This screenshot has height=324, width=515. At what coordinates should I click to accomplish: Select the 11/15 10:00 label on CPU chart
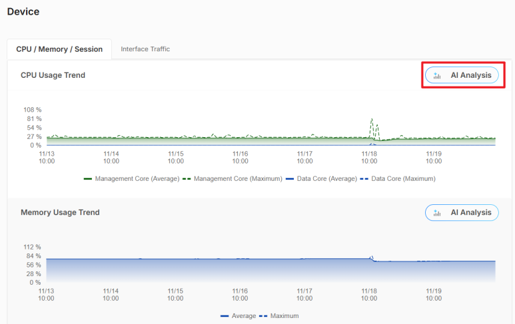pos(176,157)
